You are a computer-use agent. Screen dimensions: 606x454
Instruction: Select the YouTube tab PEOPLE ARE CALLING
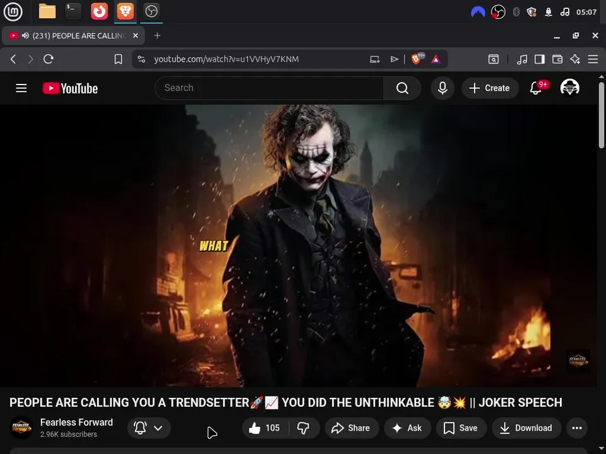73,35
